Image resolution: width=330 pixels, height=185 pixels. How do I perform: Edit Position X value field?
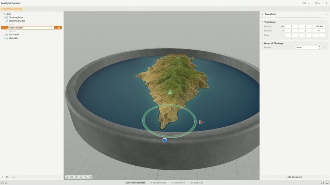(x=291, y=26)
